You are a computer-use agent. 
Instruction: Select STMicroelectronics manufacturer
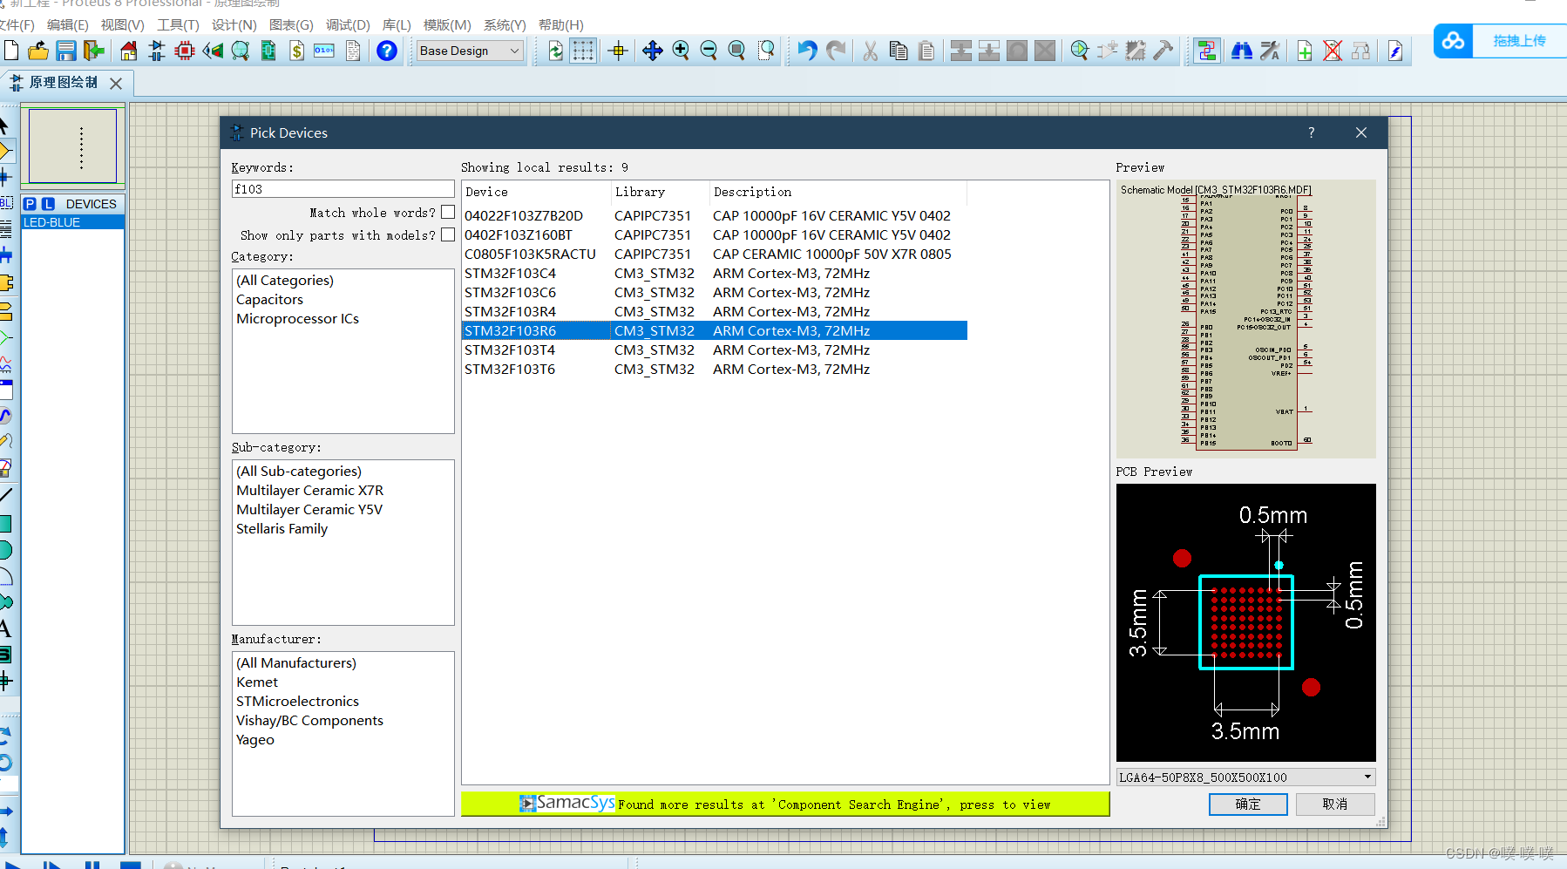[x=297, y=701]
